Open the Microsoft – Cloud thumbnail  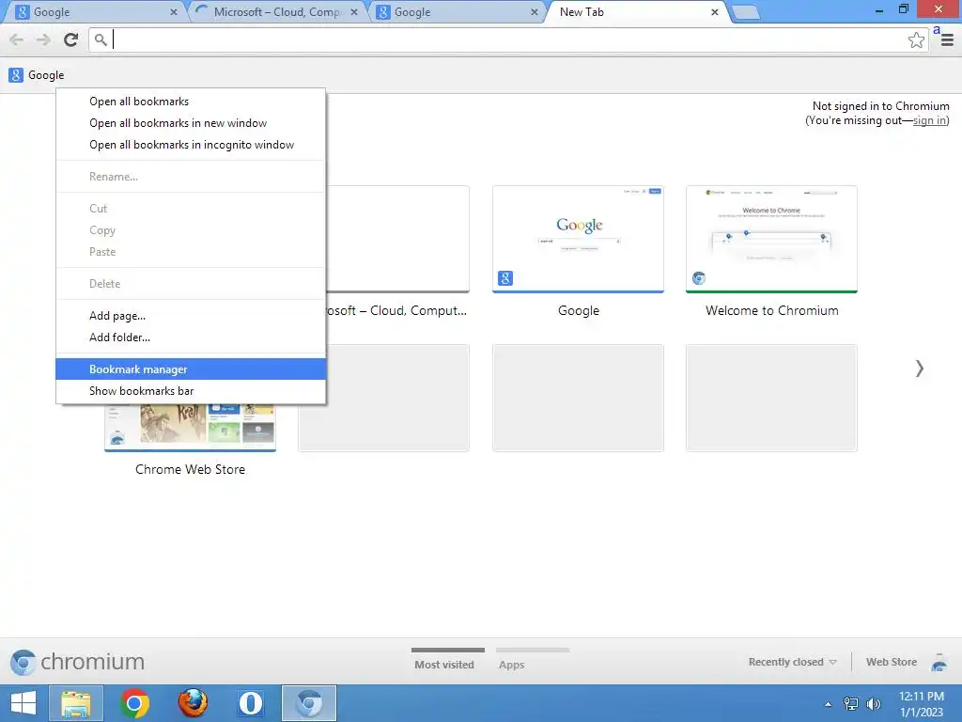click(x=397, y=240)
